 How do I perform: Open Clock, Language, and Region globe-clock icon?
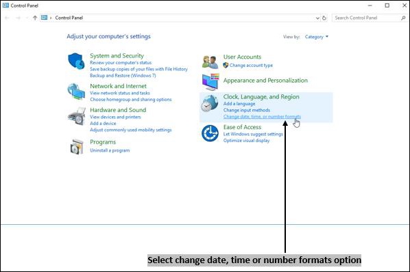209,103
